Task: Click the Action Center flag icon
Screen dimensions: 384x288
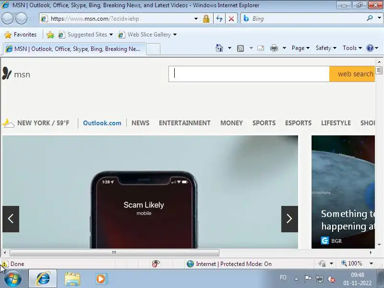Action: 308,279
